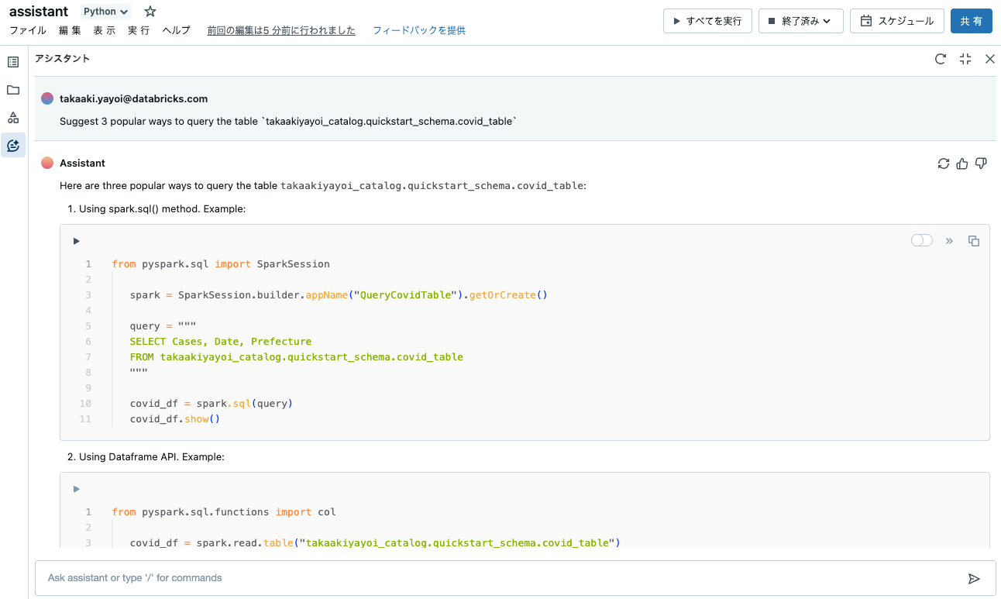Regenerate the Assistant response
Image resolution: width=1001 pixels, height=599 pixels.
943,164
